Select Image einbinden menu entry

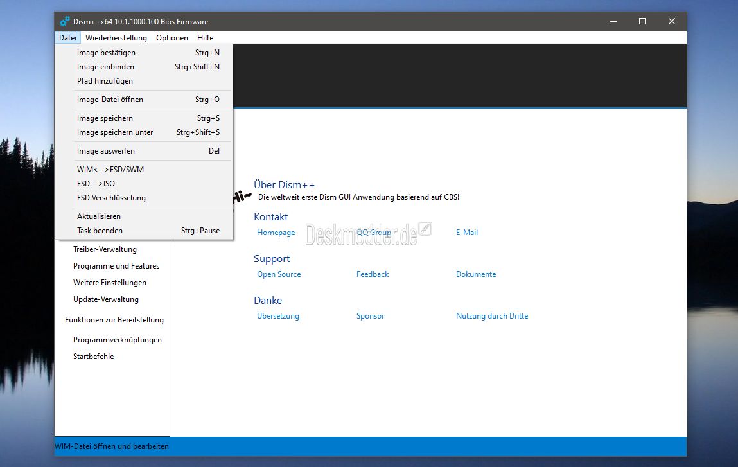(144, 67)
